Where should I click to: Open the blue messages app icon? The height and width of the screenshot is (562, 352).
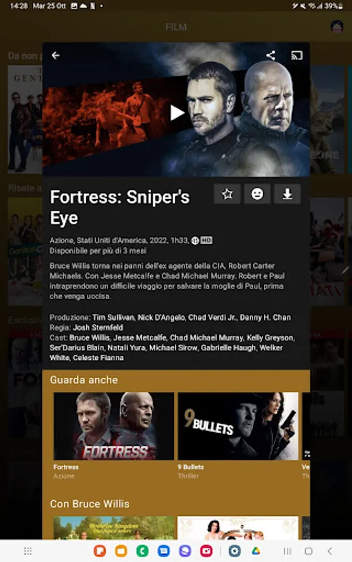tap(164, 551)
